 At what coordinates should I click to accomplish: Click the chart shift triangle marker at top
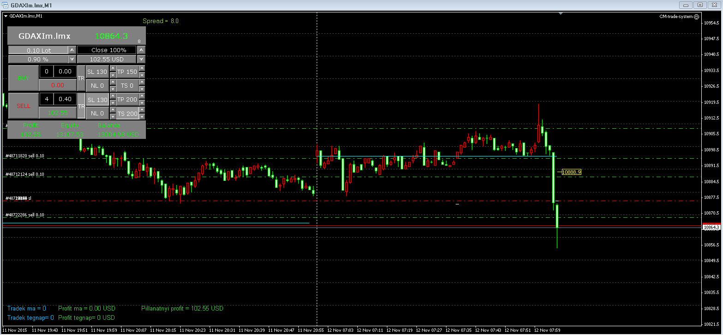(x=560, y=14)
